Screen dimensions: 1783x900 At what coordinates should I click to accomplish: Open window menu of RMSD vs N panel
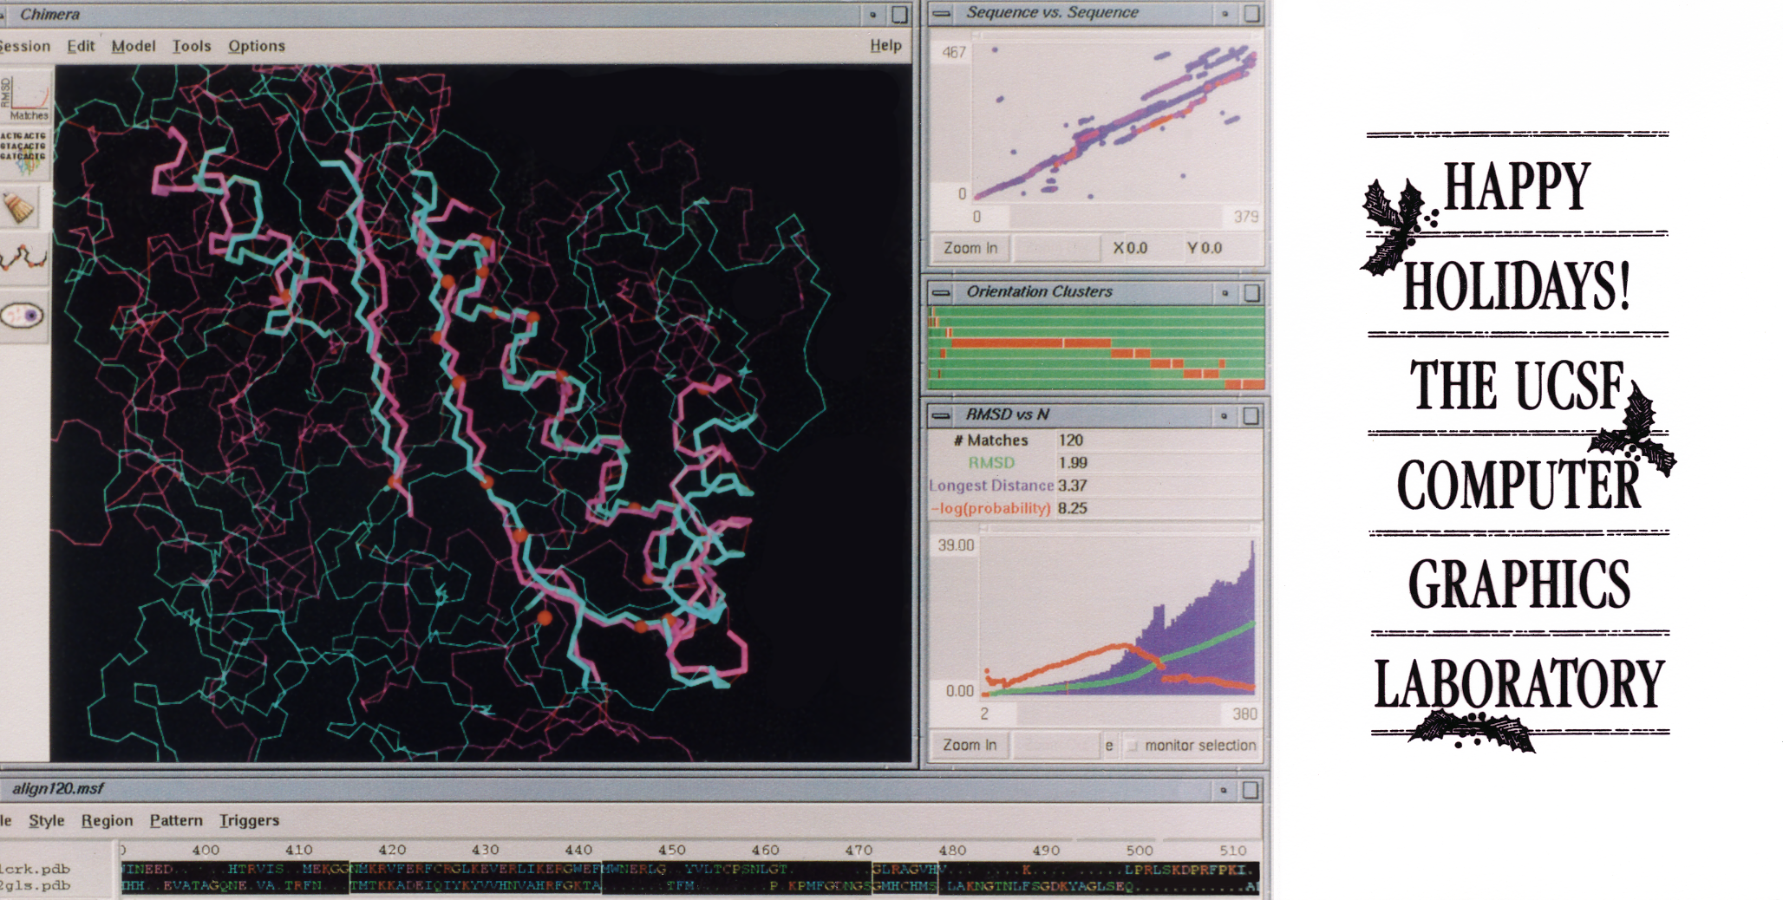pyautogui.click(x=942, y=415)
